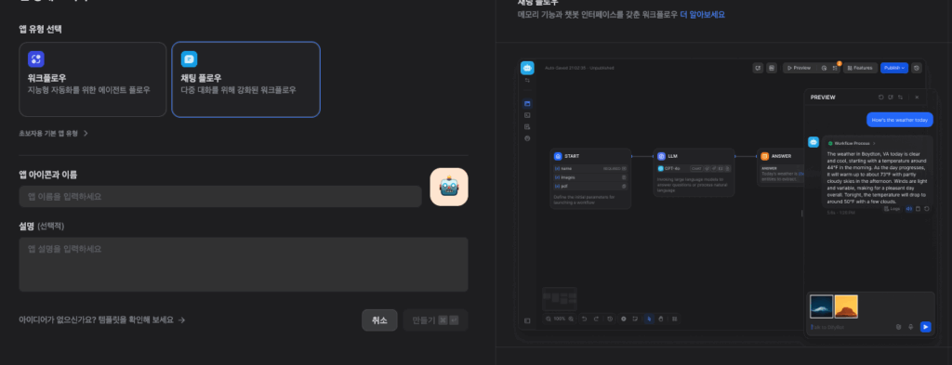
Task: Select the hand pan mode icon
Action: tap(661, 319)
